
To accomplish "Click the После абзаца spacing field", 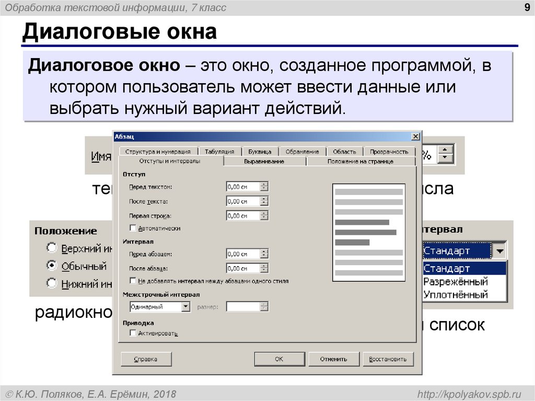I will coord(243,268).
